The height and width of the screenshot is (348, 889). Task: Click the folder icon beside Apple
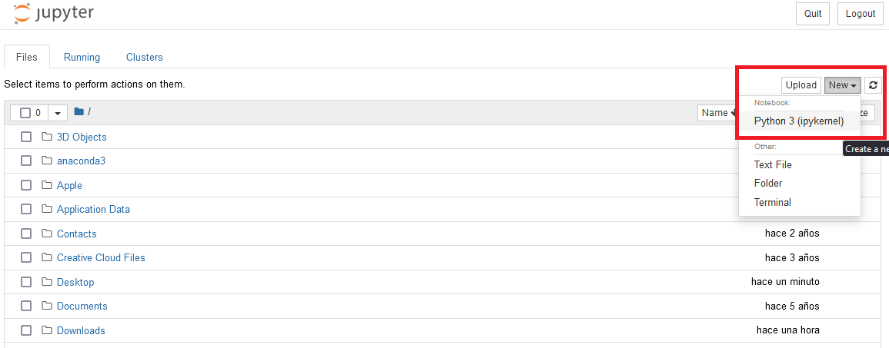coord(47,185)
